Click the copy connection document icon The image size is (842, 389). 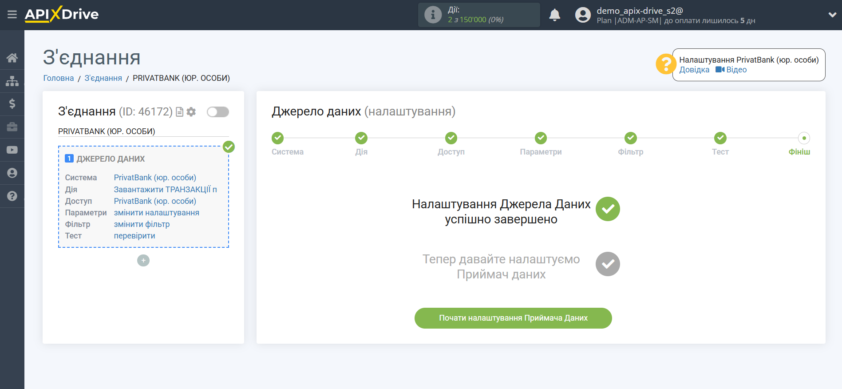180,112
